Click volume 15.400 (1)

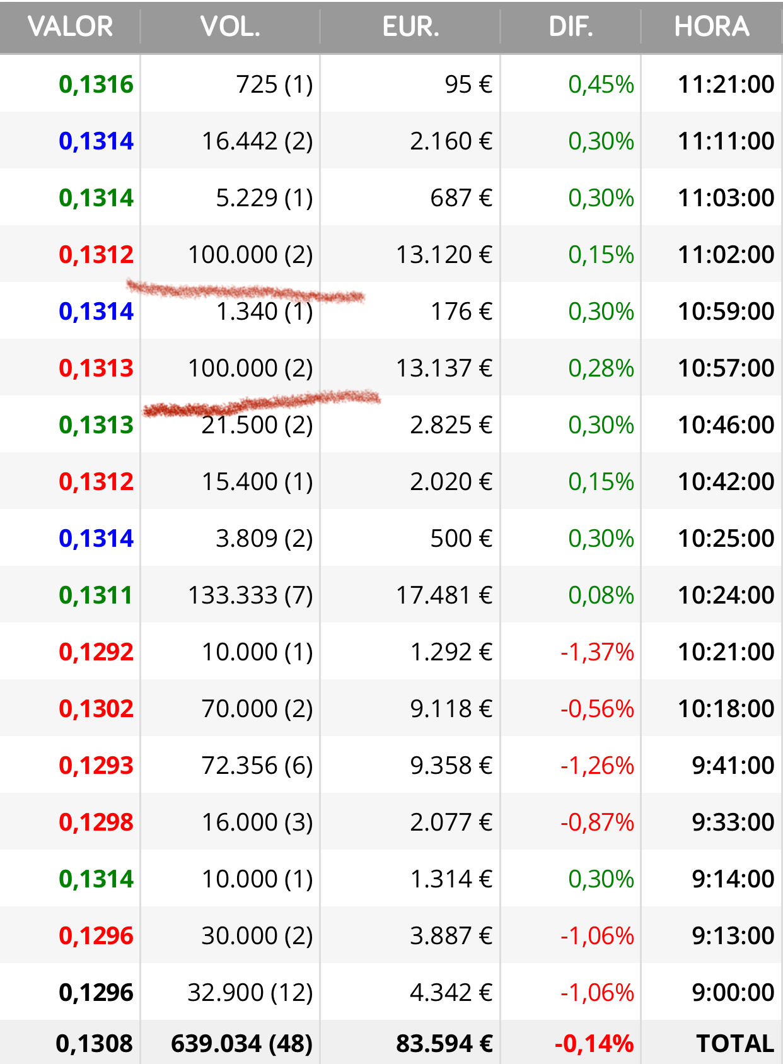pos(257,481)
